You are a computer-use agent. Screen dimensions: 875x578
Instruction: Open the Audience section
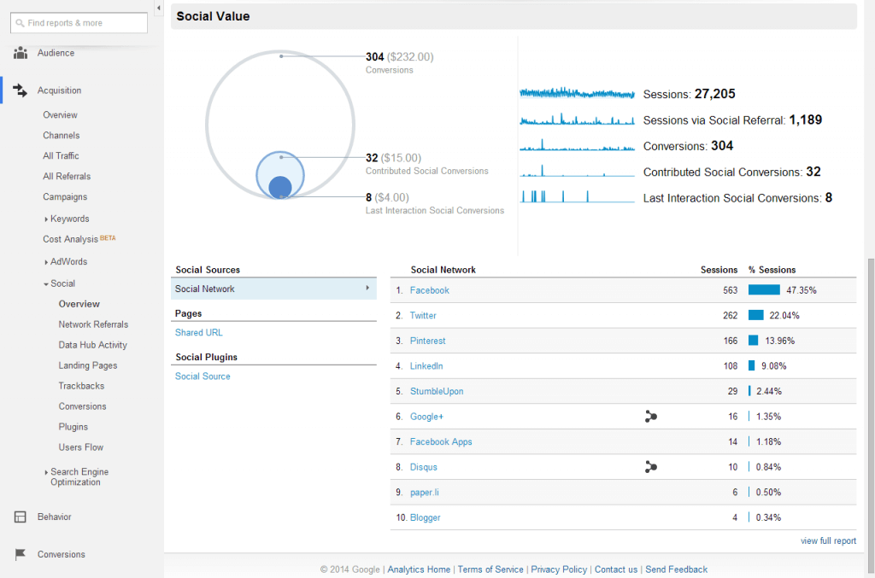coord(56,53)
